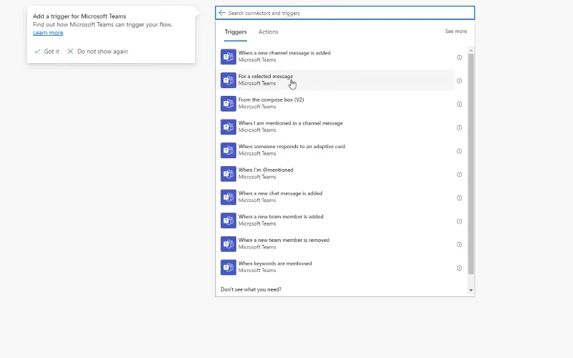Screen dimensions: 573x358
Task: Choose Do not show again
Action: (97, 51)
